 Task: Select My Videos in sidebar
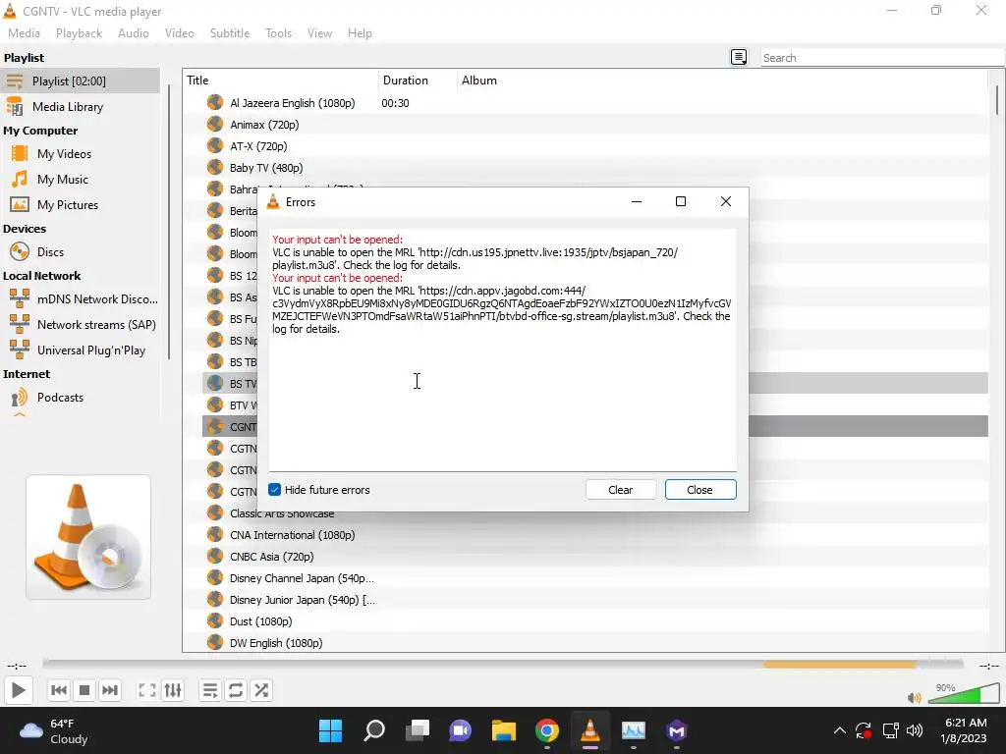[81, 154]
